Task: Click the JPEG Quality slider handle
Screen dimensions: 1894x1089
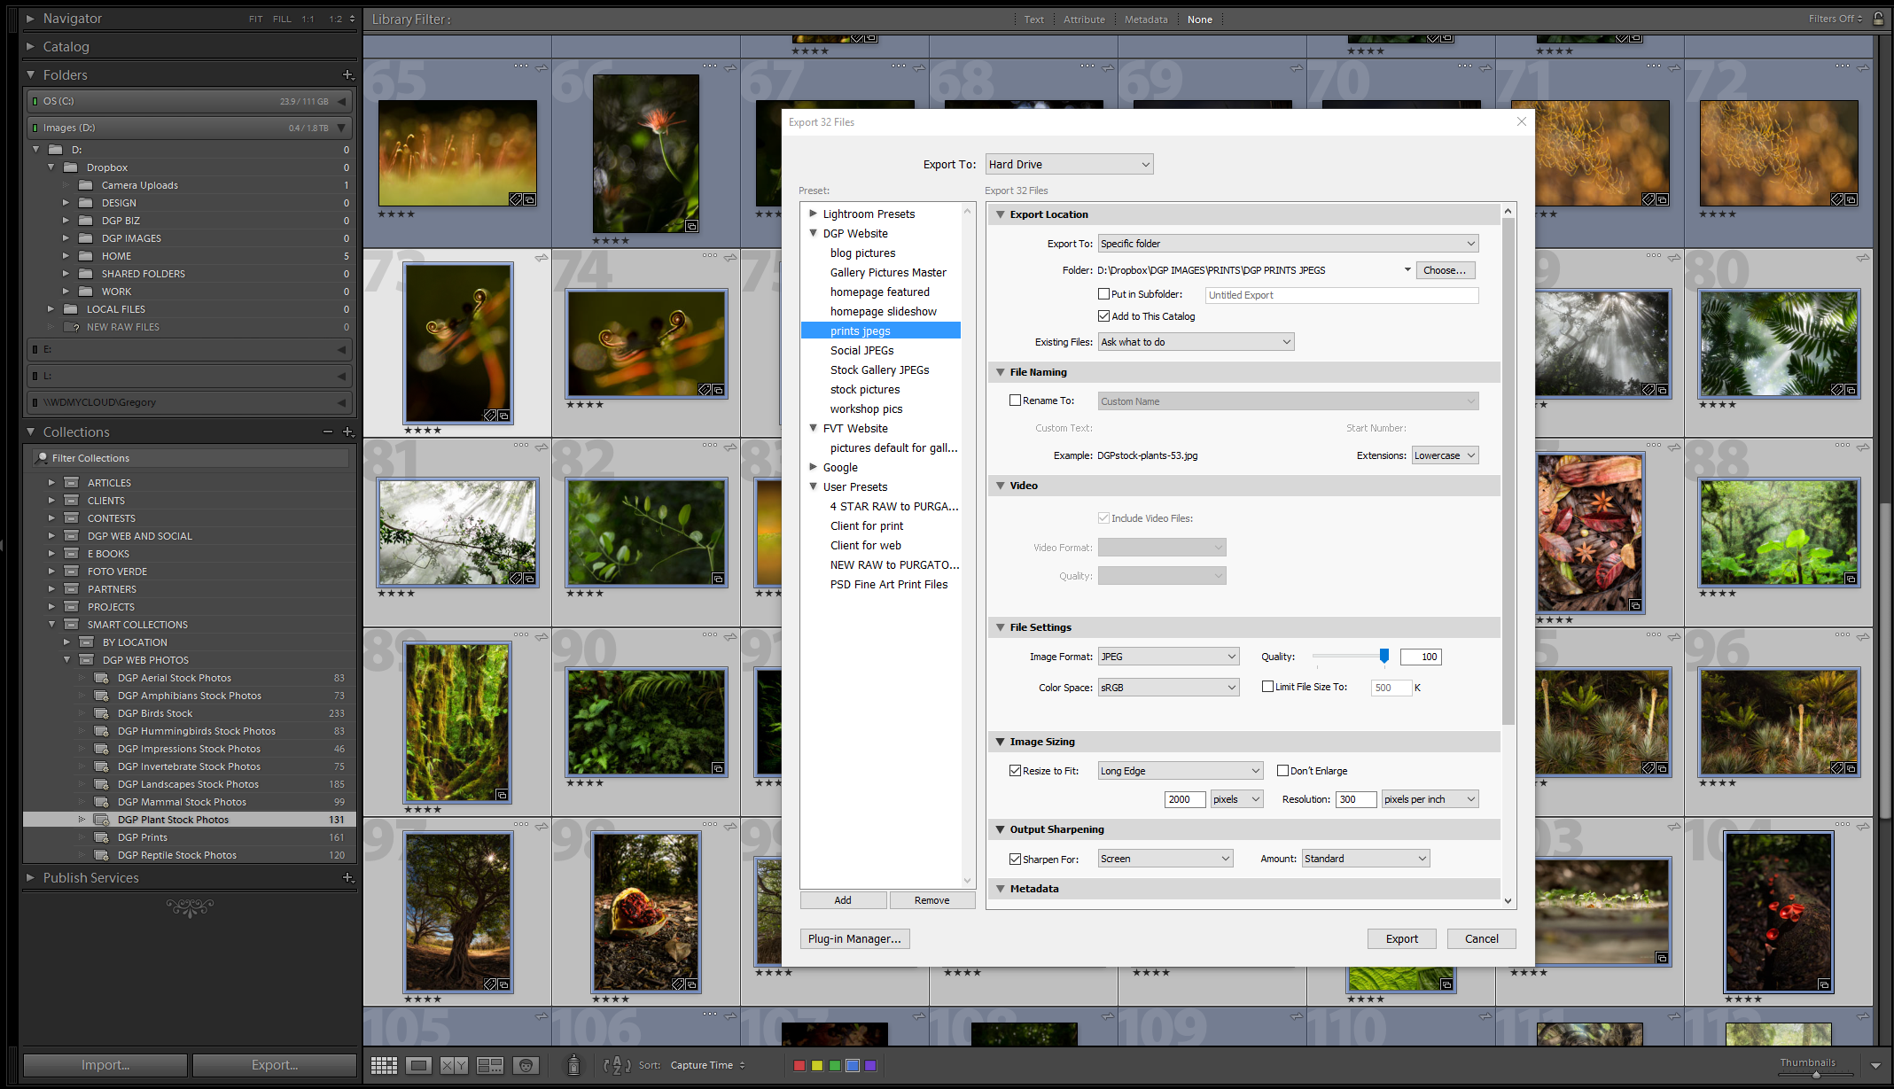Action: 1383,656
